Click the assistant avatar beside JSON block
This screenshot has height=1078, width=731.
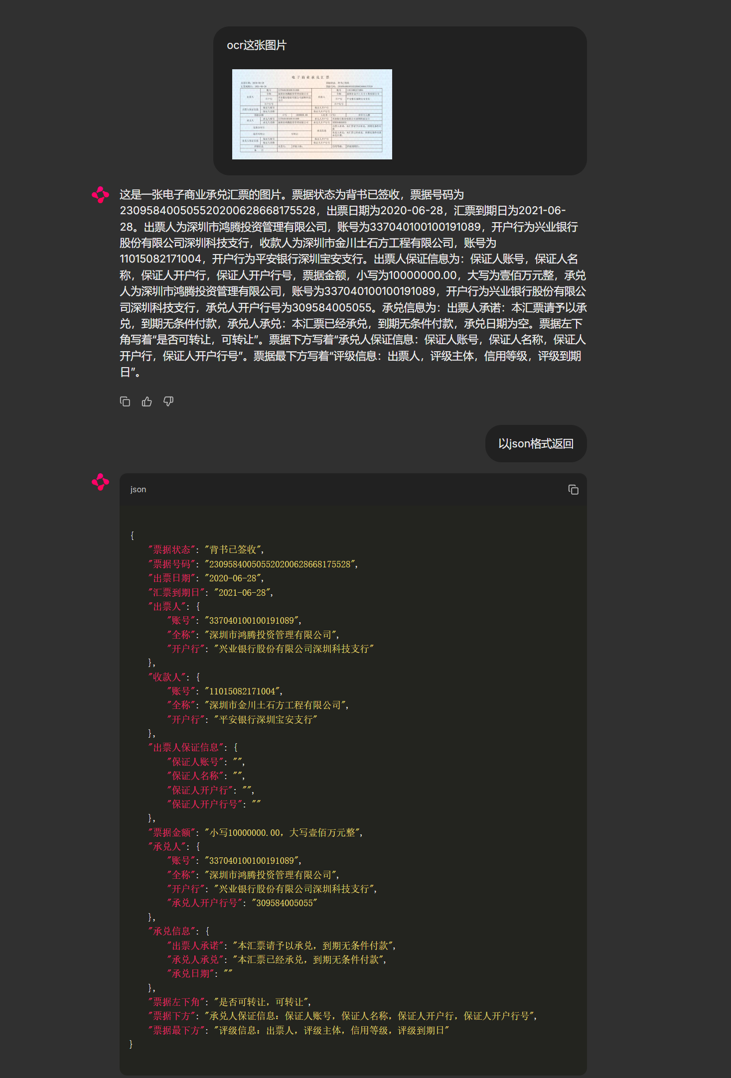(101, 482)
